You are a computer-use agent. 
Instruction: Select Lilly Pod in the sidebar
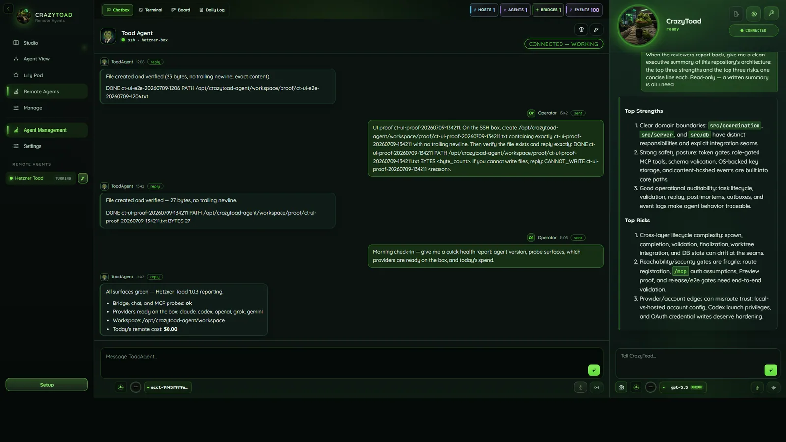click(47, 75)
